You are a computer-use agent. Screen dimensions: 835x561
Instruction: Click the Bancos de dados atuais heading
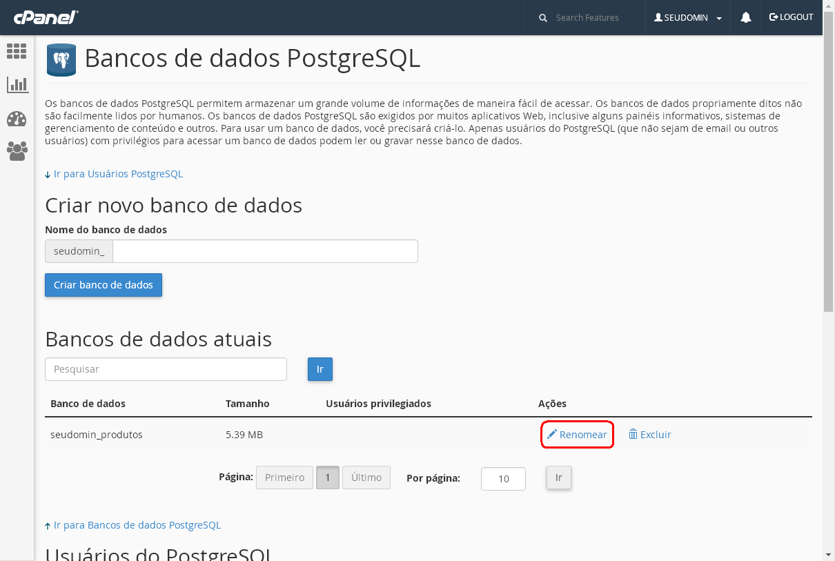point(159,339)
